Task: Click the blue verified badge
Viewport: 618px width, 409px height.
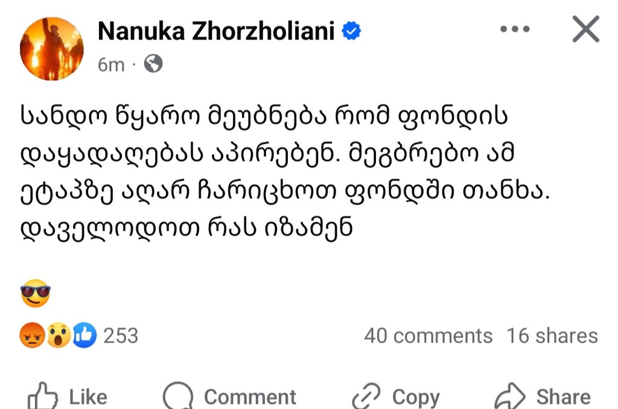Action: 352,31
